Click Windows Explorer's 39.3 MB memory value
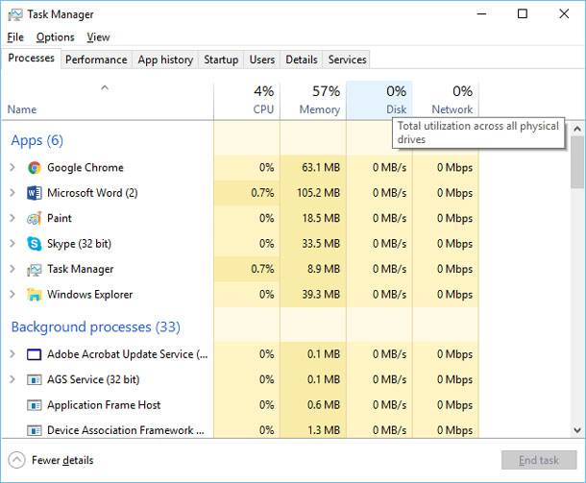Screen dimensions: 586x483 pyautogui.click(x=321, y=295)
